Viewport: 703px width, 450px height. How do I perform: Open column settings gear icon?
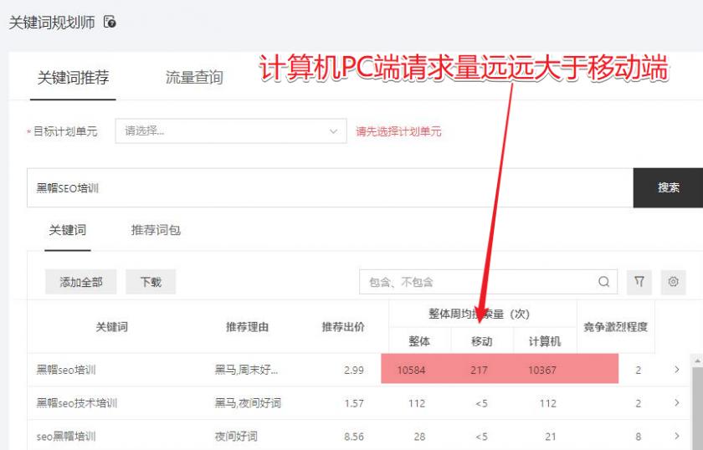(x=673, y=283)
